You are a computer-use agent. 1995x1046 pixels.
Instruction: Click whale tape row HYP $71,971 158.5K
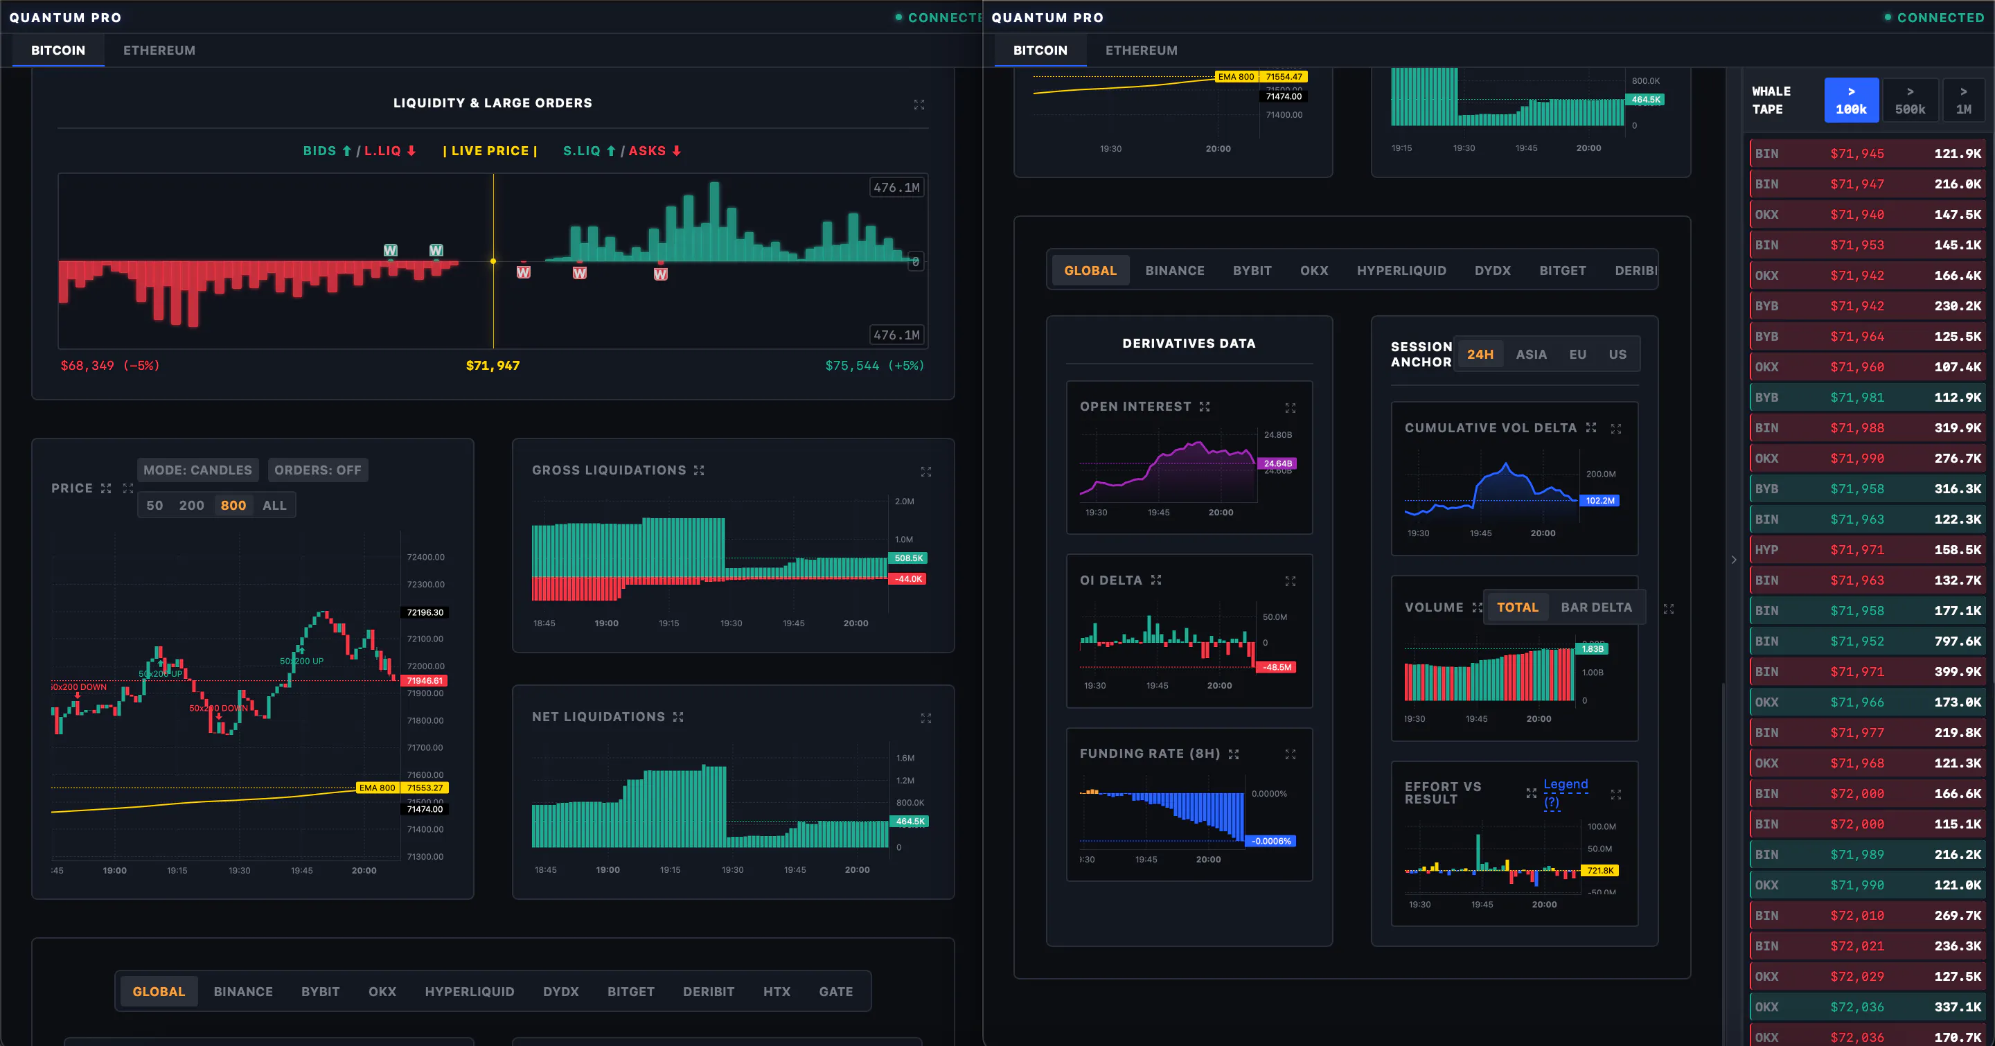point(1868,550)
